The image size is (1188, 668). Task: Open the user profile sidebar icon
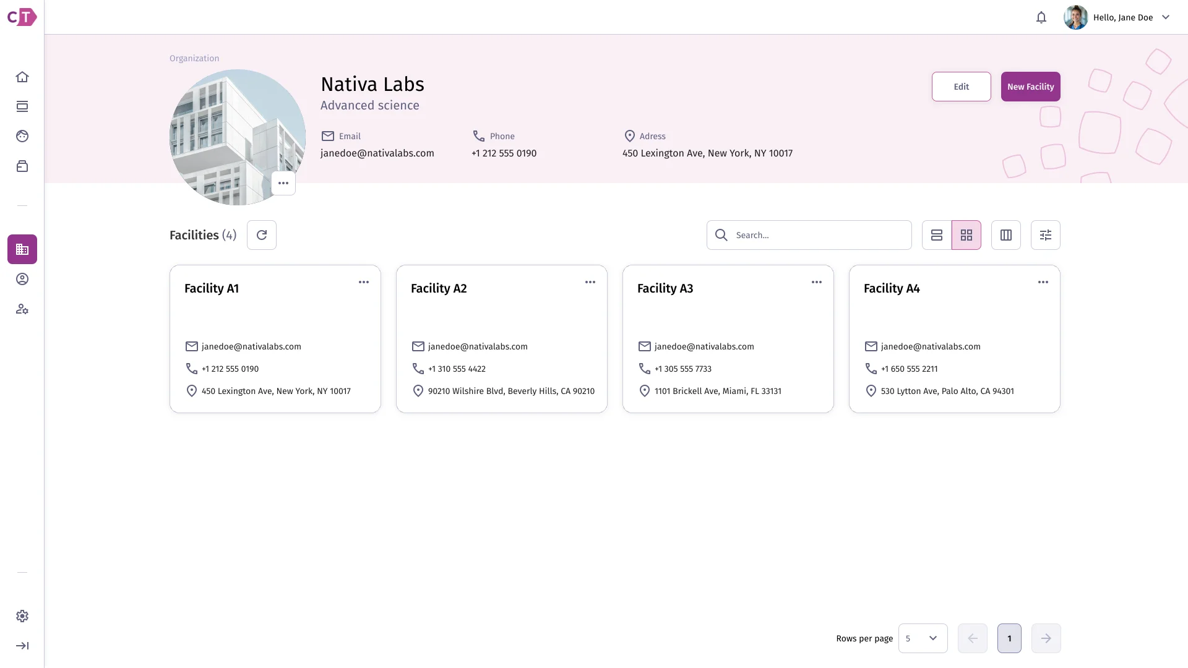[22, 279]
